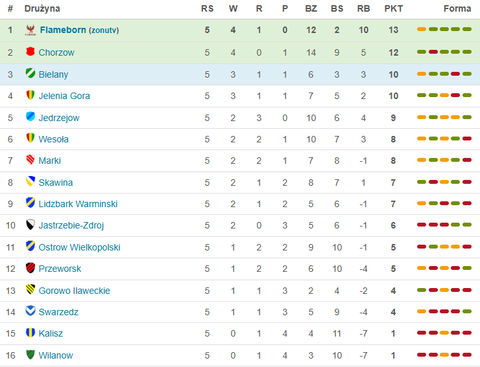Open the Flameborn team page link
Screen dimensions: 480x367
[63, 30]
